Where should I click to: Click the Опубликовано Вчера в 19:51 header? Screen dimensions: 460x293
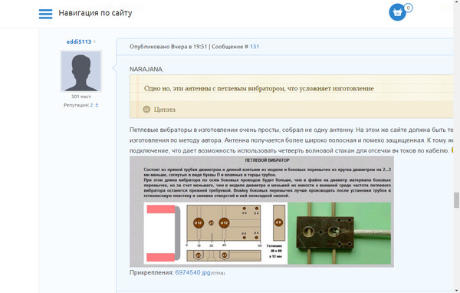pos(169,46)
